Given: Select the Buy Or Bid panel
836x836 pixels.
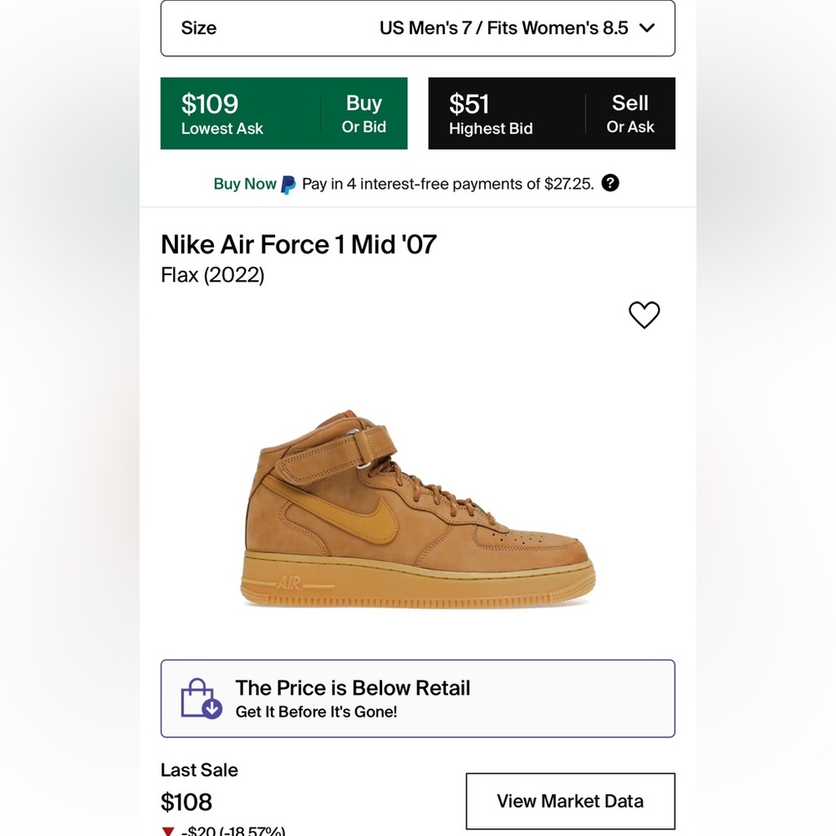Looking at the screenshot, I should [x=284, y=113].
